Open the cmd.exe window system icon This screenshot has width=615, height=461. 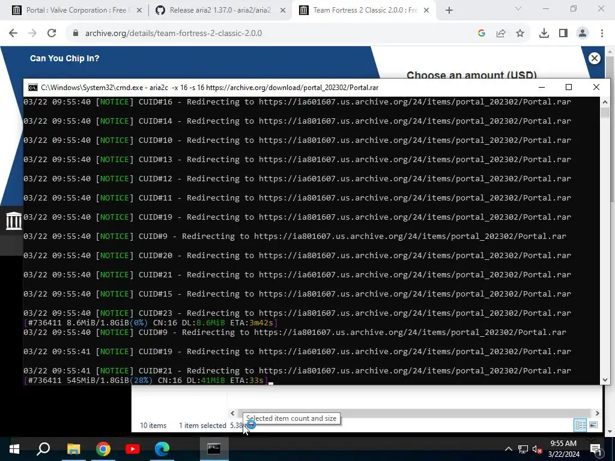pyautogui.click(x=33, y=88)
